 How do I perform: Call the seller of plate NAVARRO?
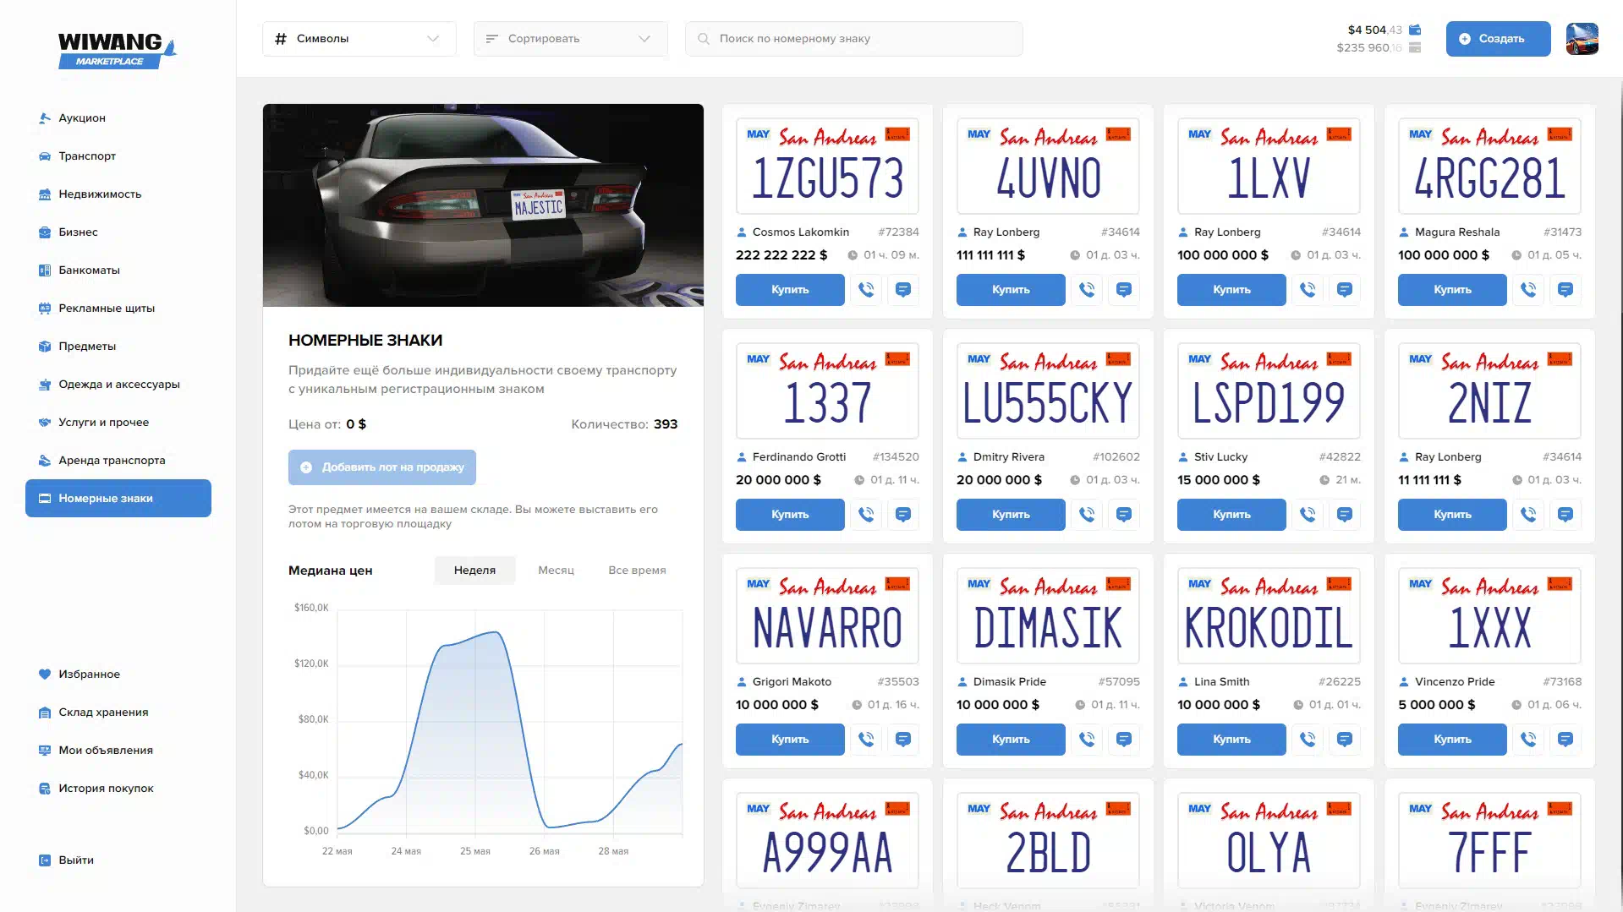click(x=866, y=740)
